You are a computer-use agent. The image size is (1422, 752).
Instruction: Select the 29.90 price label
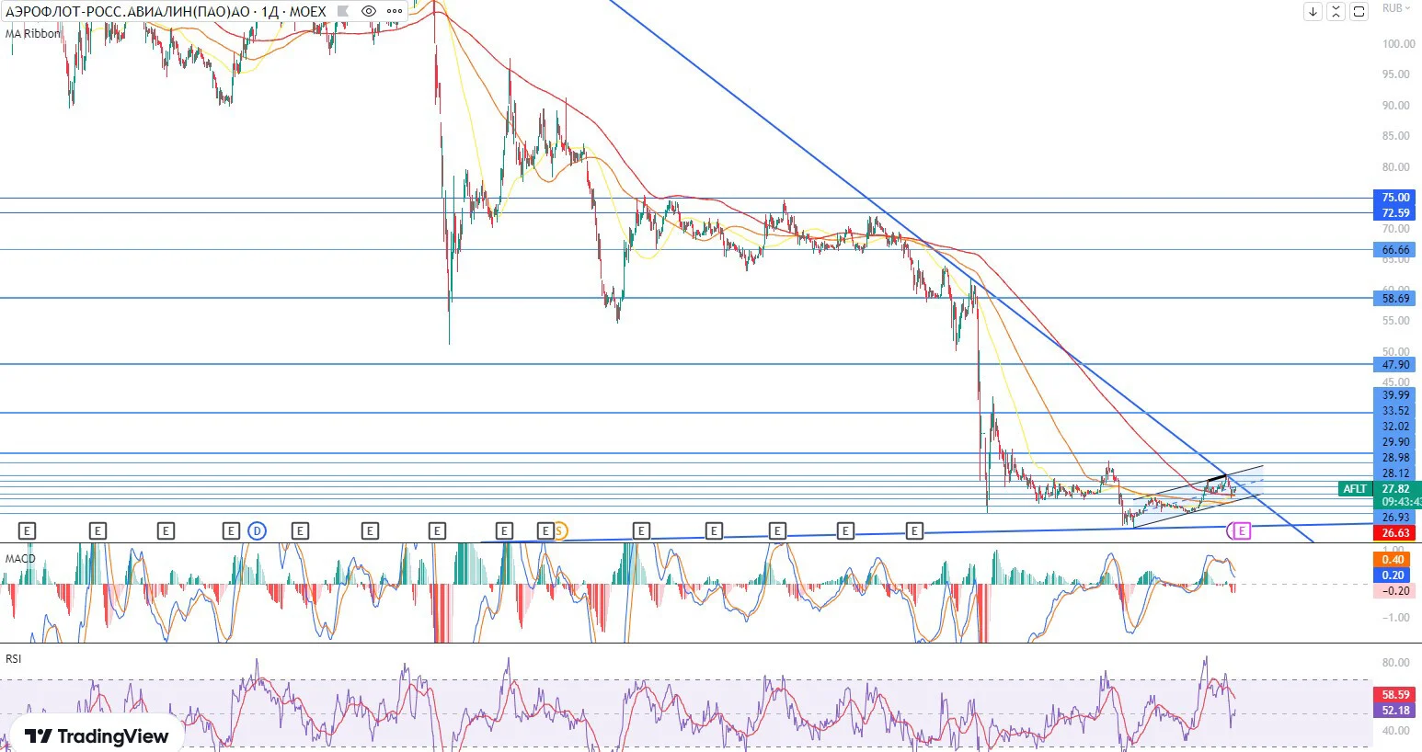tap(1395, 442)
